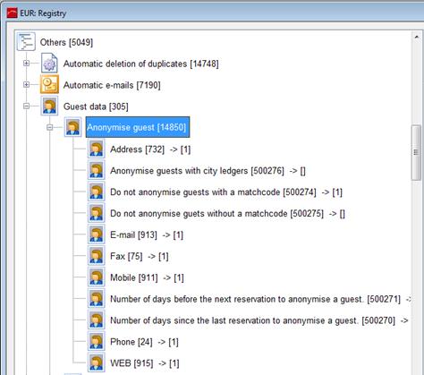Collapse the Guest data node
424x375 pixels.
pos(26,106)
